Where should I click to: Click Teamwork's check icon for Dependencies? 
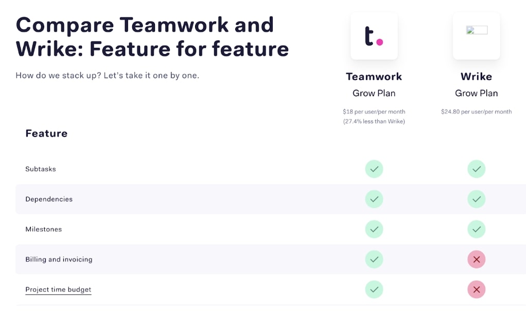pos(374,199)
